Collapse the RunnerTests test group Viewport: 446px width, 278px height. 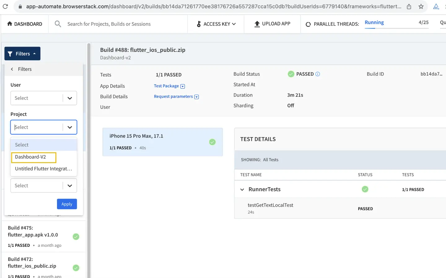click(242, 190)
